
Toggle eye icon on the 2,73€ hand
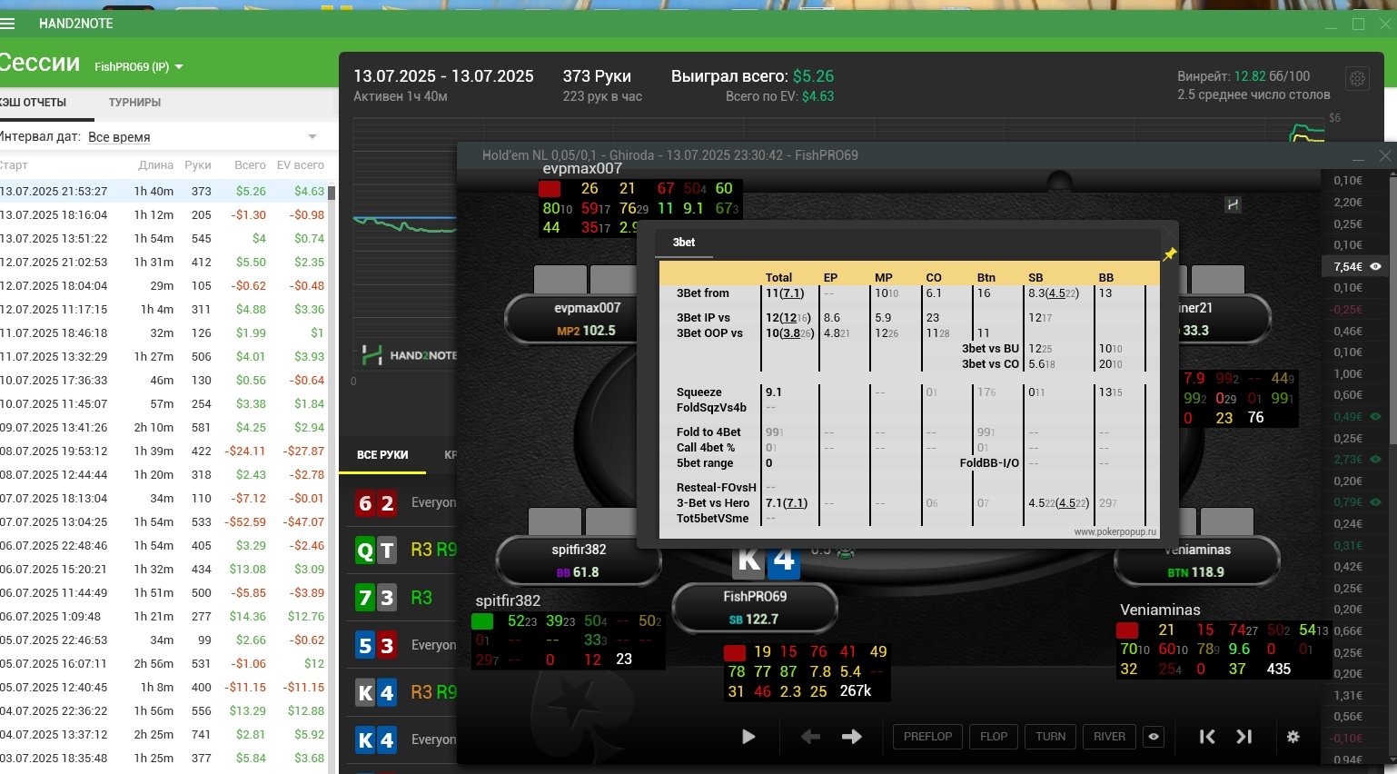(1375, 460)
